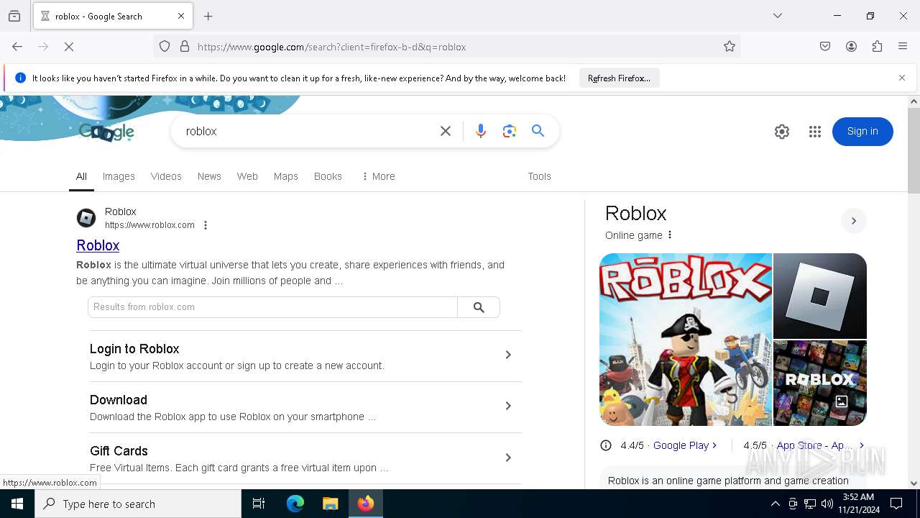The height and width of the screenshot is (518, 920).
Task: Switch to Books results
Action: tap(328, 176)
